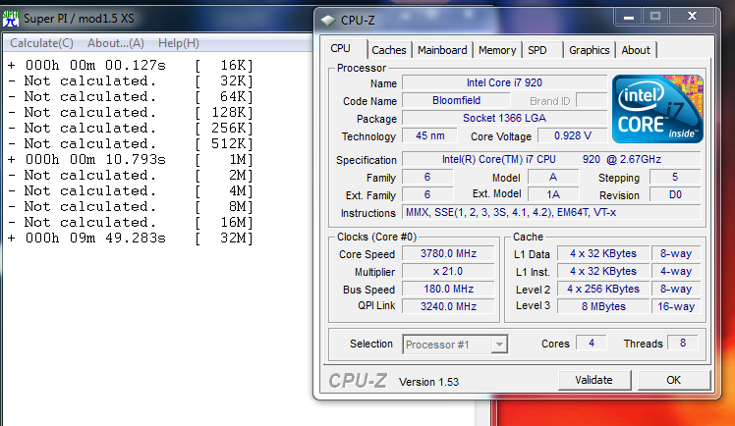Open the Help(H) menu in Super PI
The image size is (735, 426).
click(x=179, y=43)
